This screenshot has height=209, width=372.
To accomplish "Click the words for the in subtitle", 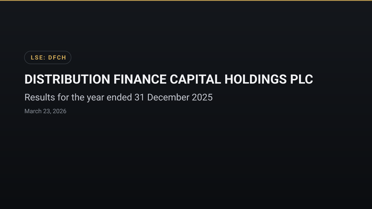I will pyautogui.click(x=71, y=97).
